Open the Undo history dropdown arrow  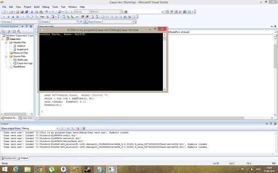[49, 12]
